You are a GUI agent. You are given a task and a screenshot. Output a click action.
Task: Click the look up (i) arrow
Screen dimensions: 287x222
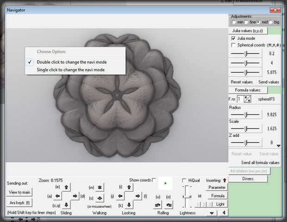point(129,187)
